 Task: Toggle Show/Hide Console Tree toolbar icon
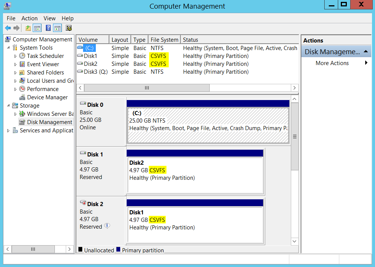[x=37, y=28]
